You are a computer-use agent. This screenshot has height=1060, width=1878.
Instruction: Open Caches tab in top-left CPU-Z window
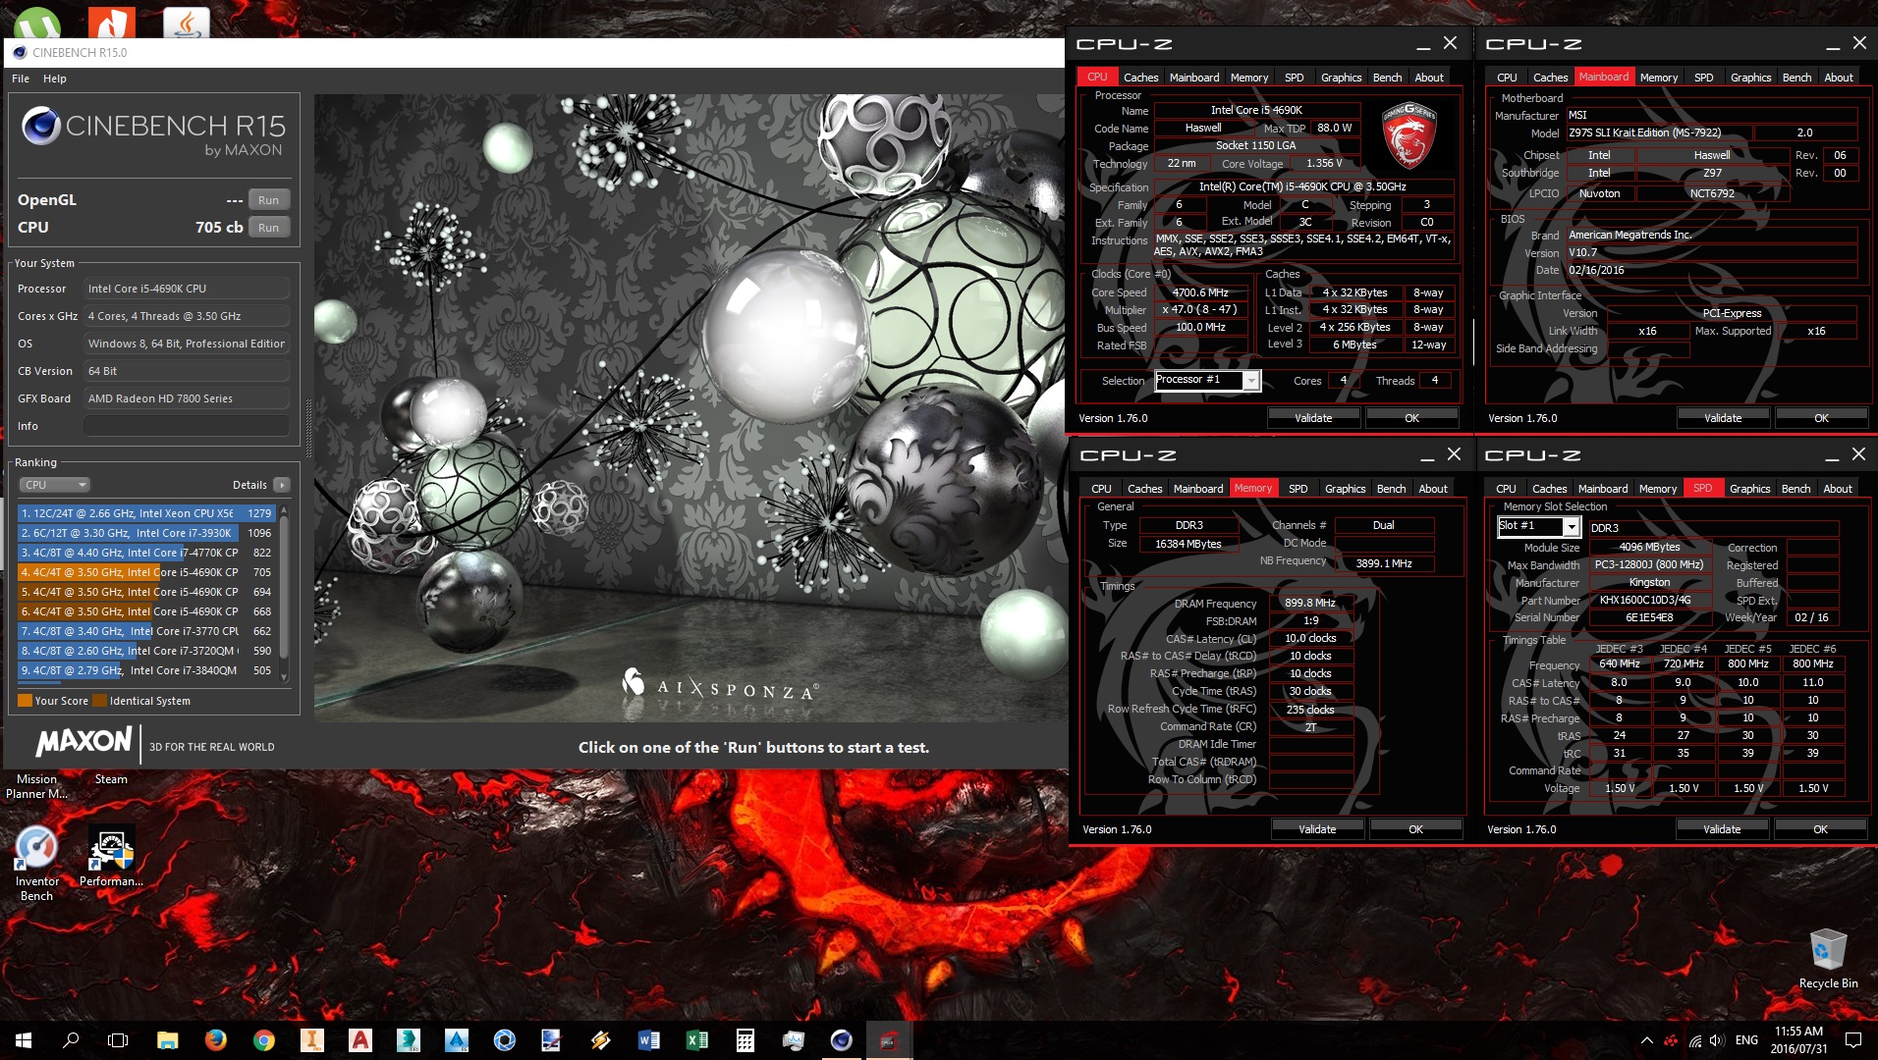1140,78
